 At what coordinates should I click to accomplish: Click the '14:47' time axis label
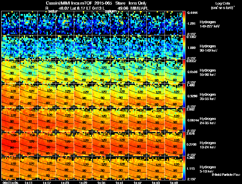click(138, 182)
